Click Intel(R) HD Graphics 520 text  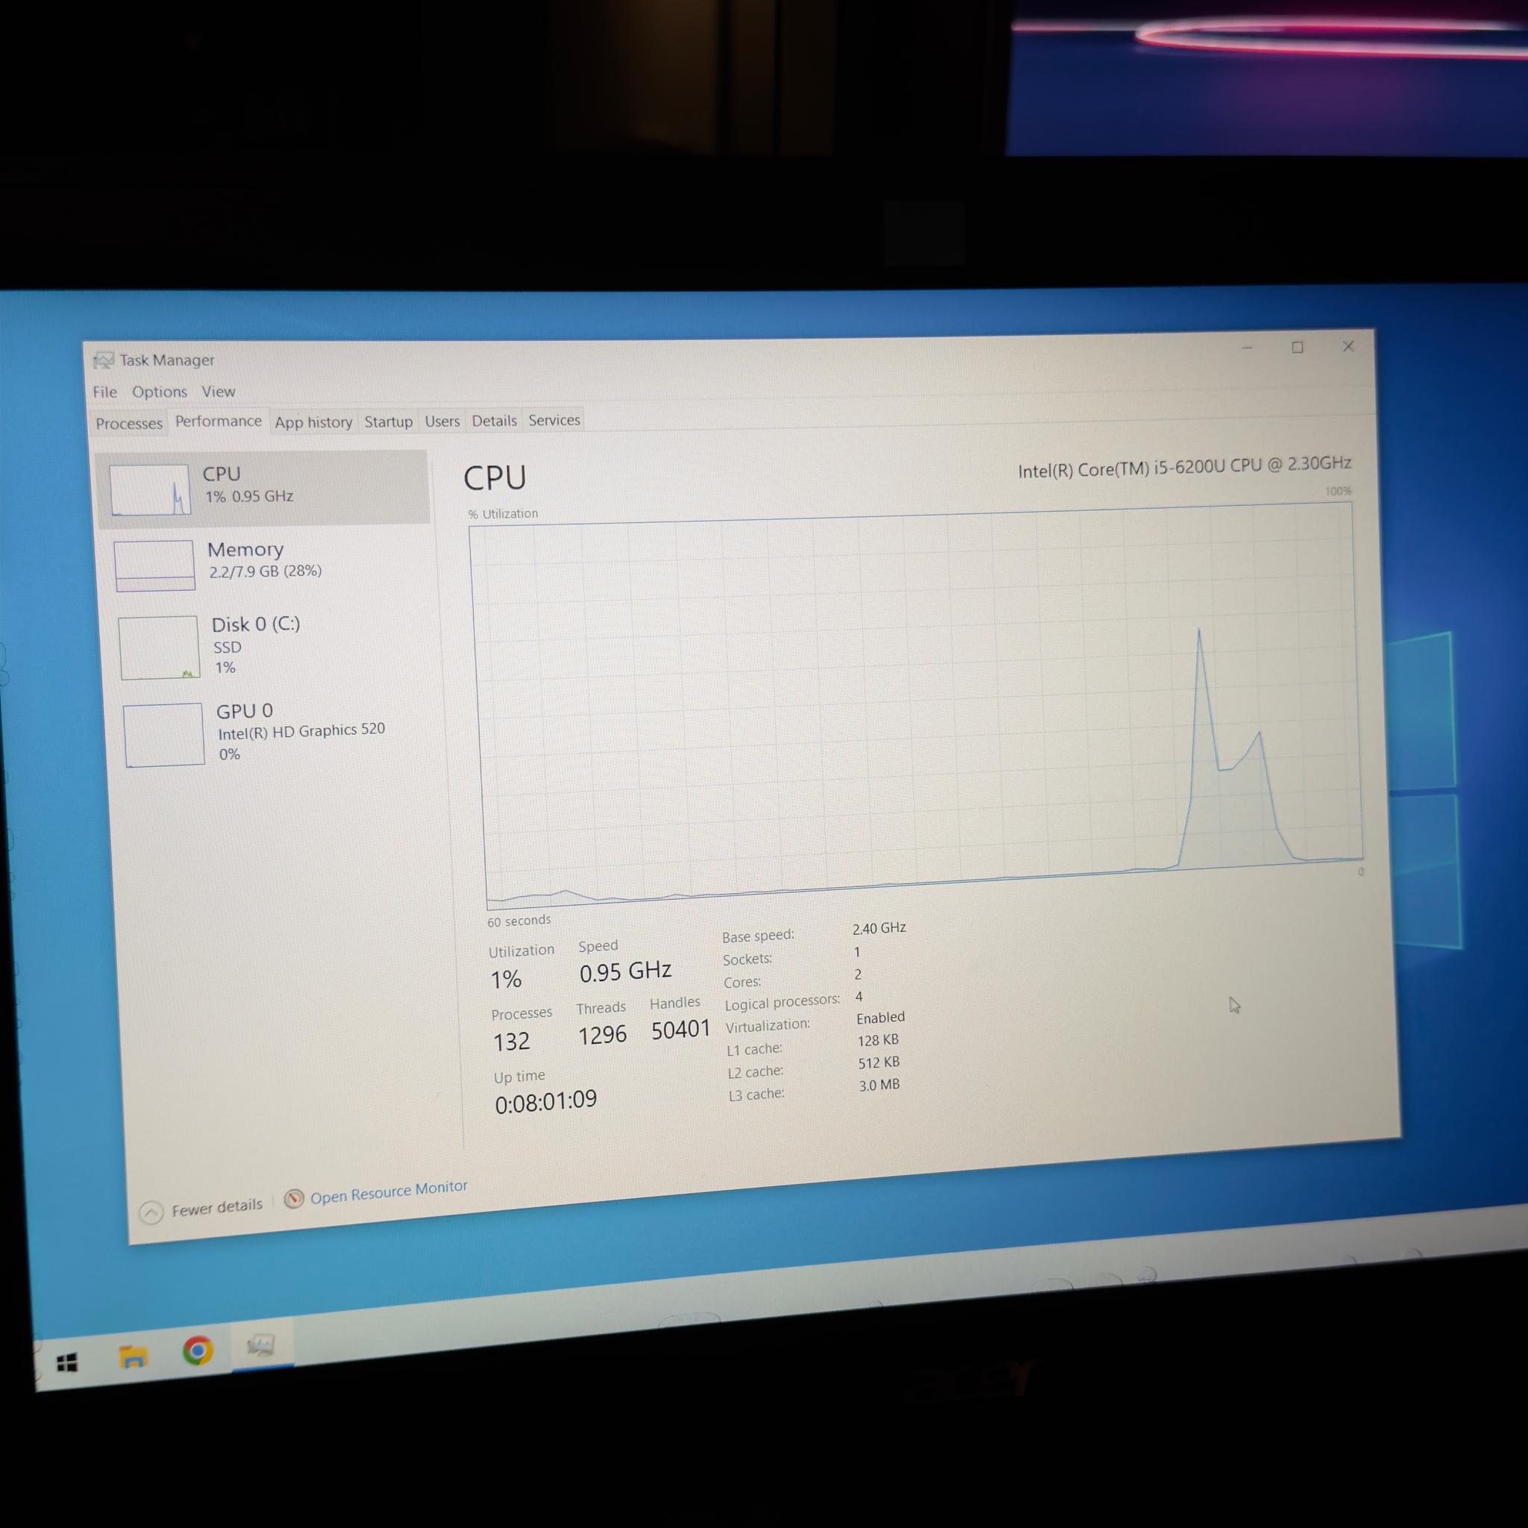[301, 730]
